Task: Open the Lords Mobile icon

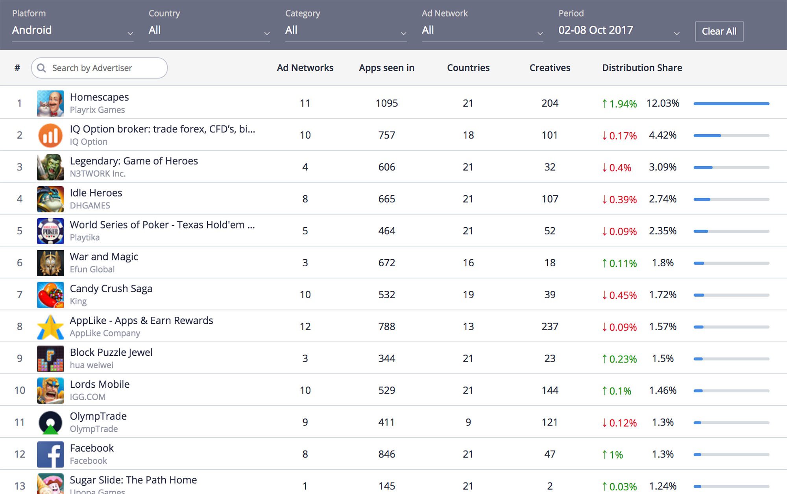Action: coord(50,391)
